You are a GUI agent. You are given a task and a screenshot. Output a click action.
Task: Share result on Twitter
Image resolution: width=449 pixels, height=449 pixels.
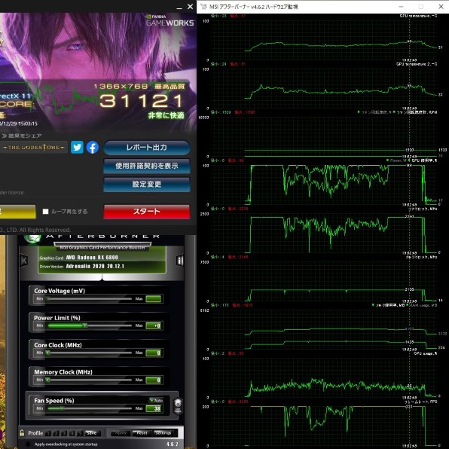77,147
